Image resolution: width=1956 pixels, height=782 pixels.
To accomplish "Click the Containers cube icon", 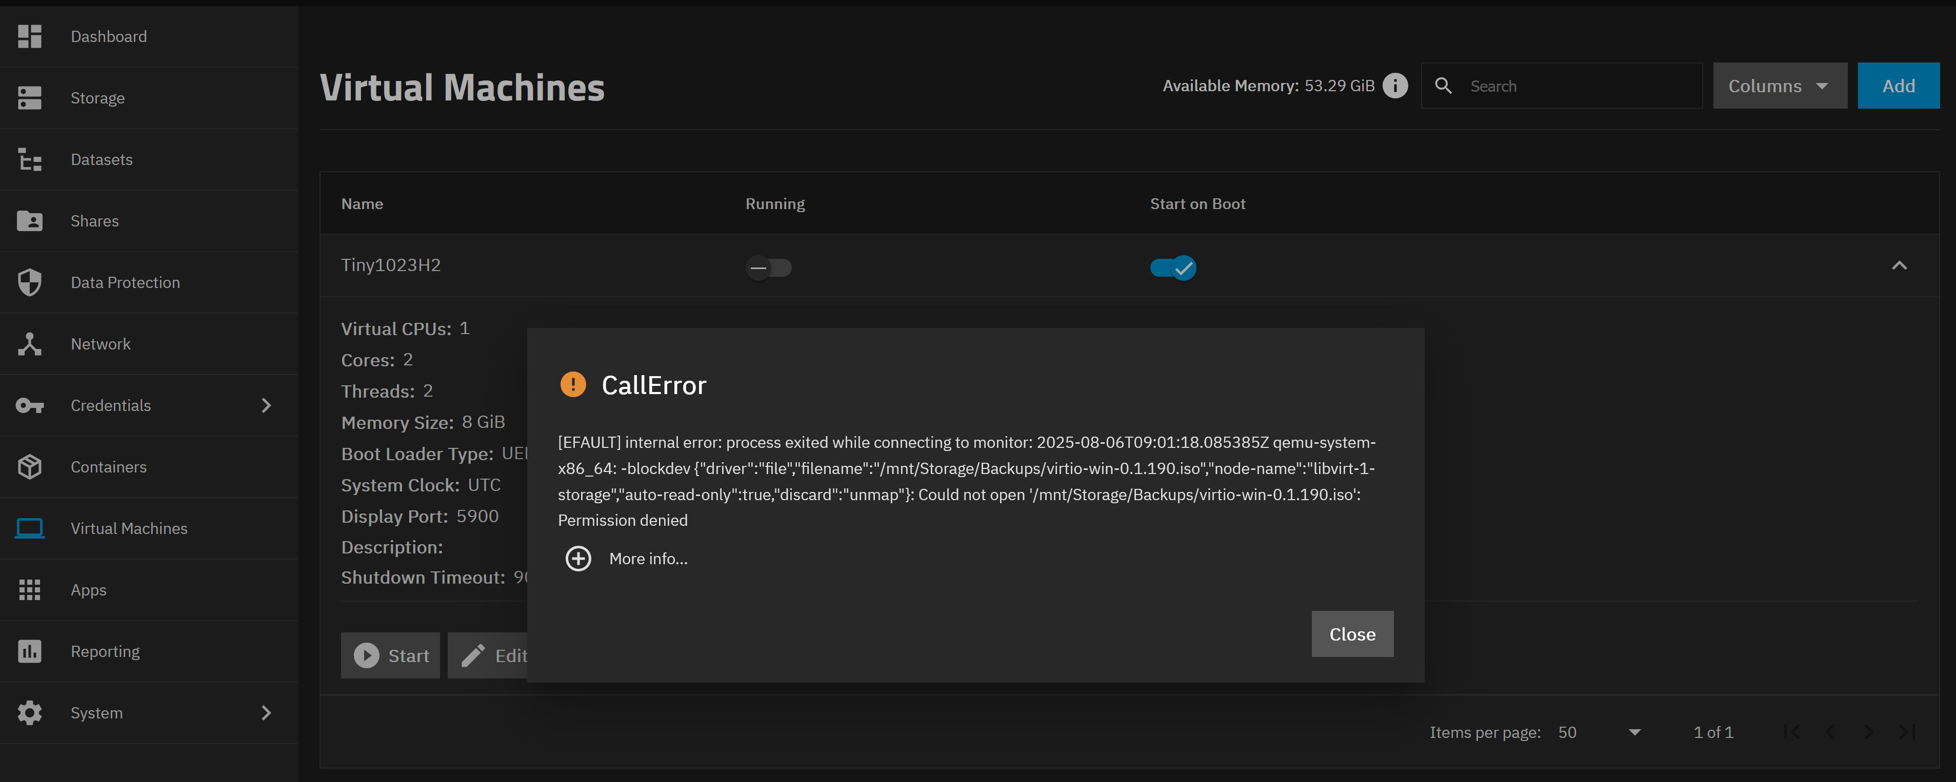I will (30, 466).
